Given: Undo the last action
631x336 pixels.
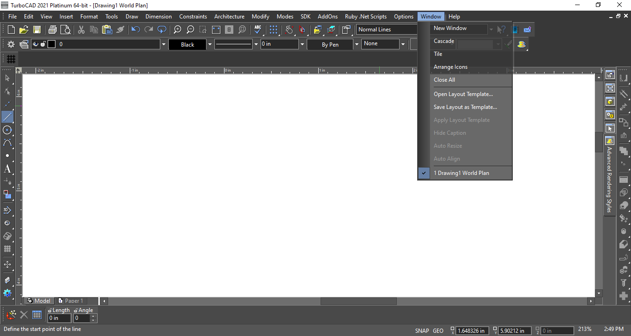Looking at the screenshot, I should pos(135,30).
